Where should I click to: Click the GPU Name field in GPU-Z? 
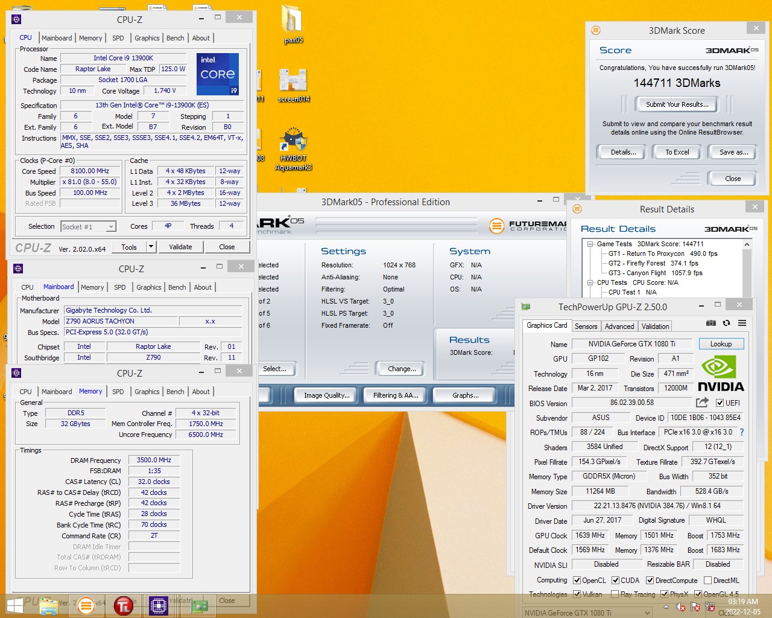[631, 344]
